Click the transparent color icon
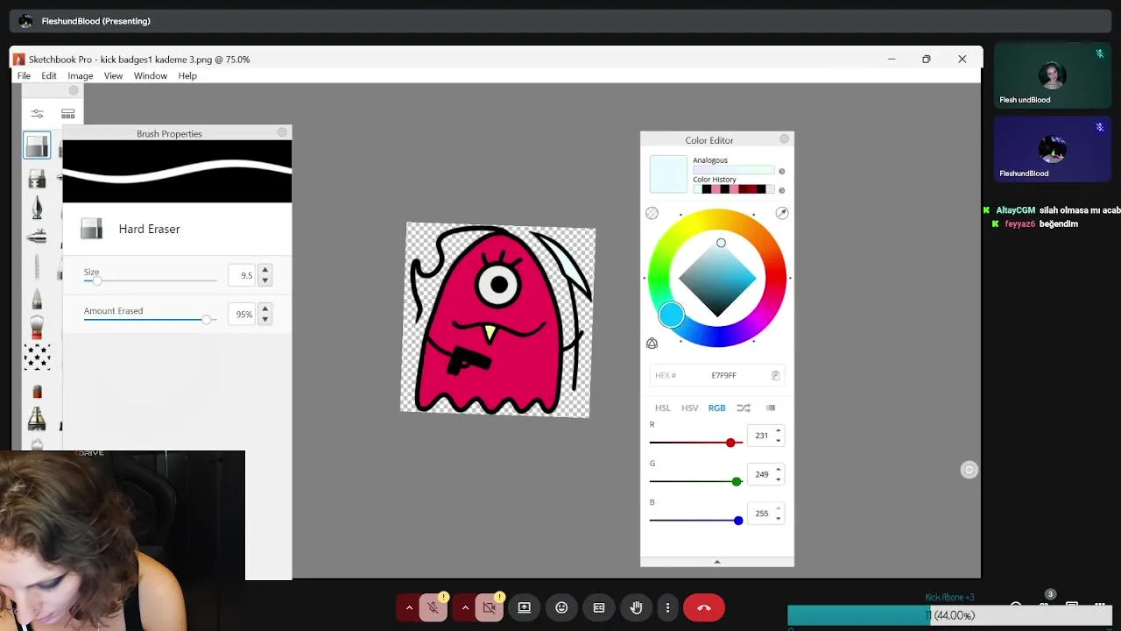 click(x=652, y=213)
